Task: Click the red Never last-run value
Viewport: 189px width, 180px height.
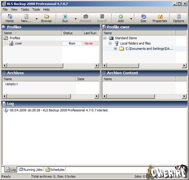Action: (x=88, y=43)
